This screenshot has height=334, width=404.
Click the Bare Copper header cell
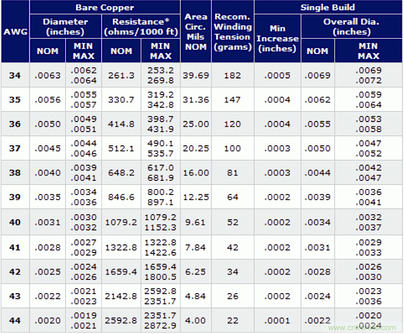tap(105, 7)
